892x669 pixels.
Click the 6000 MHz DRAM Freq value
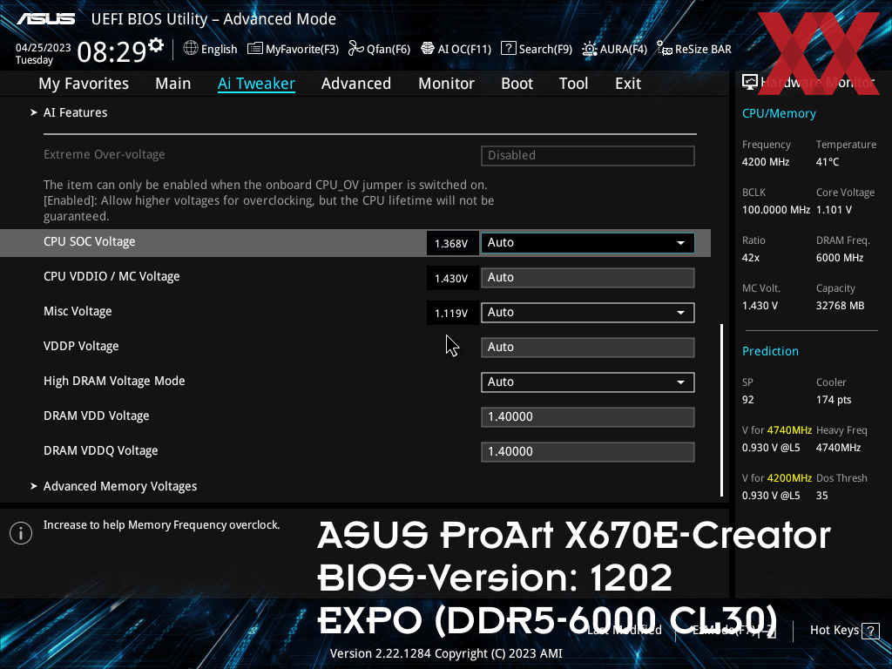click(840, 258)
